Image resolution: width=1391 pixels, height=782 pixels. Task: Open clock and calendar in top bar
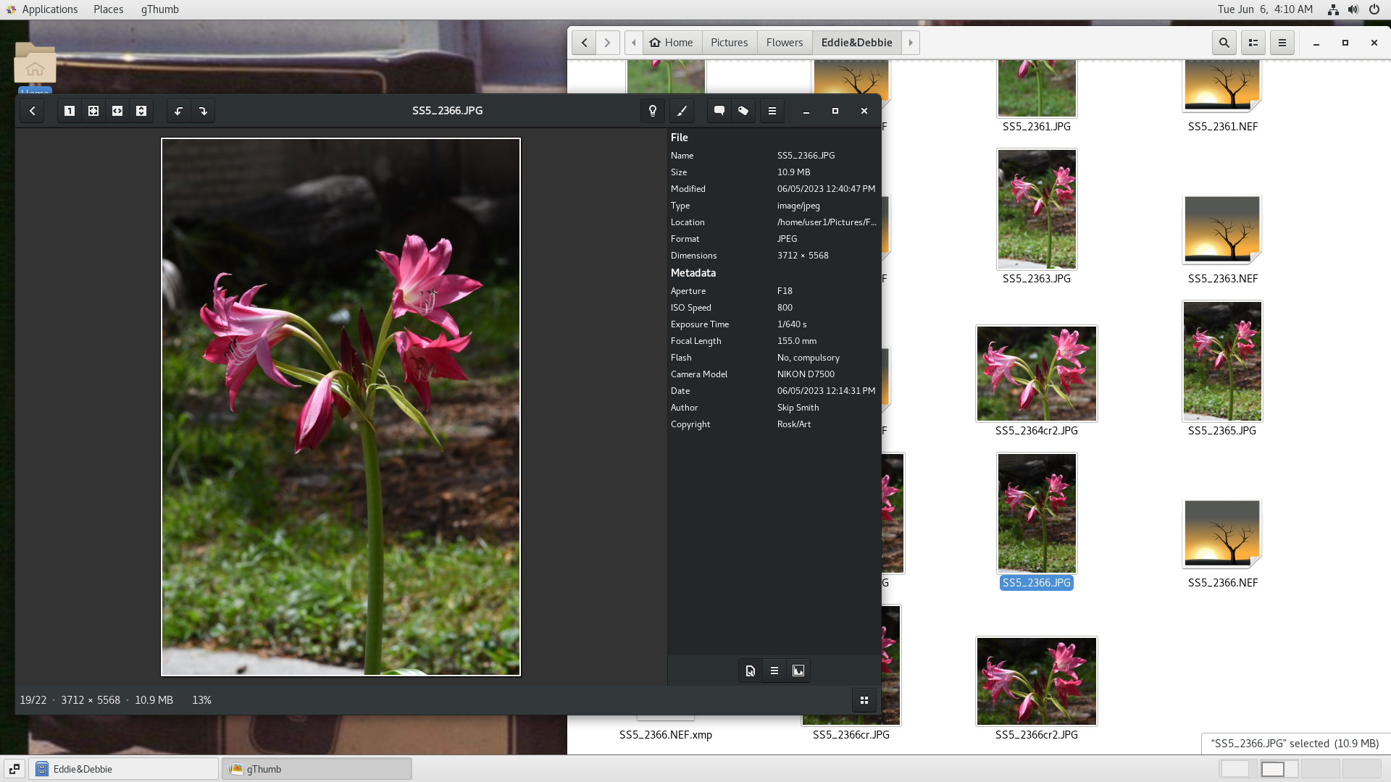click(x=1265, y=9)
